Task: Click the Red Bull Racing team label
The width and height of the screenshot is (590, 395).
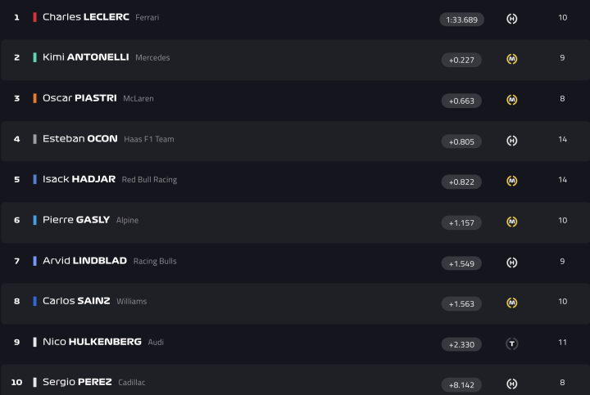Action: pos(149,180)
